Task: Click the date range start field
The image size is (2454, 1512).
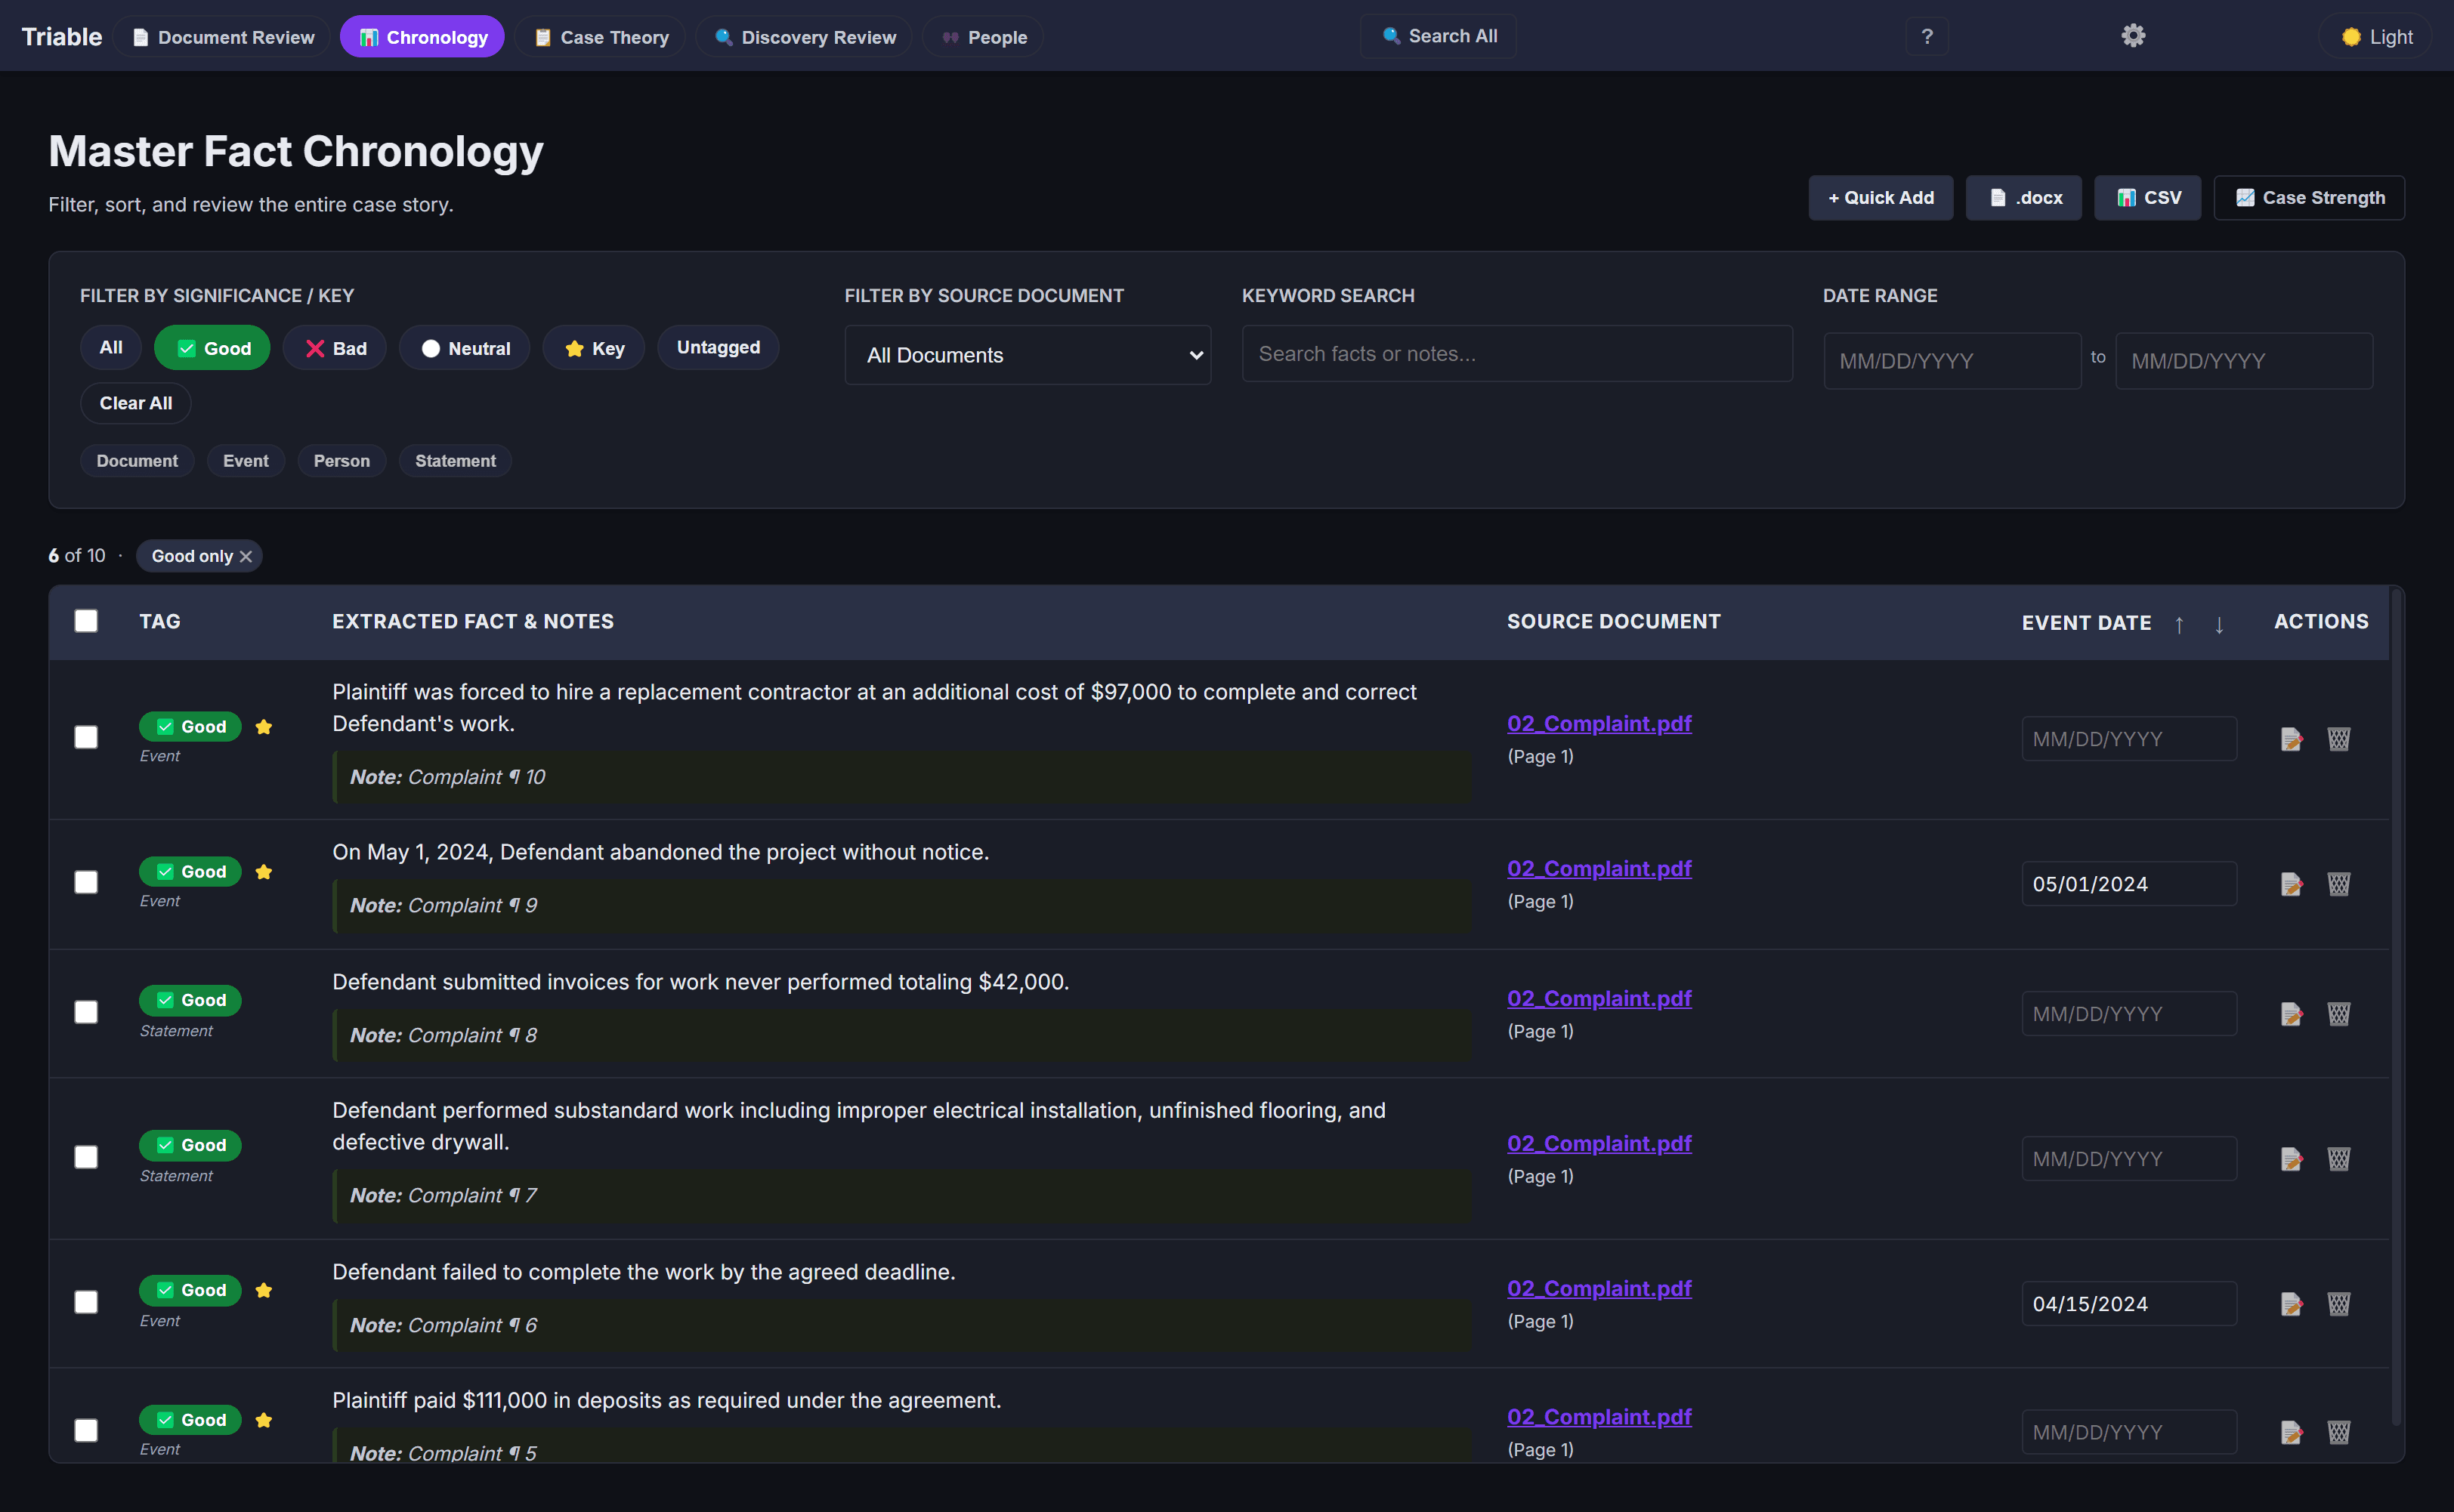Action: click(x=1952, y=361)
